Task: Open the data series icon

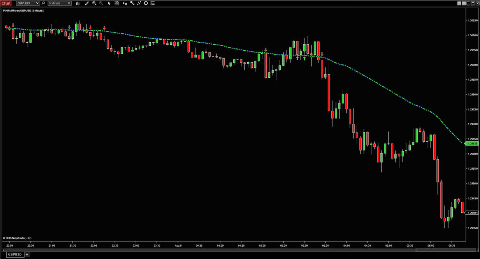Action: coord(132,3)
